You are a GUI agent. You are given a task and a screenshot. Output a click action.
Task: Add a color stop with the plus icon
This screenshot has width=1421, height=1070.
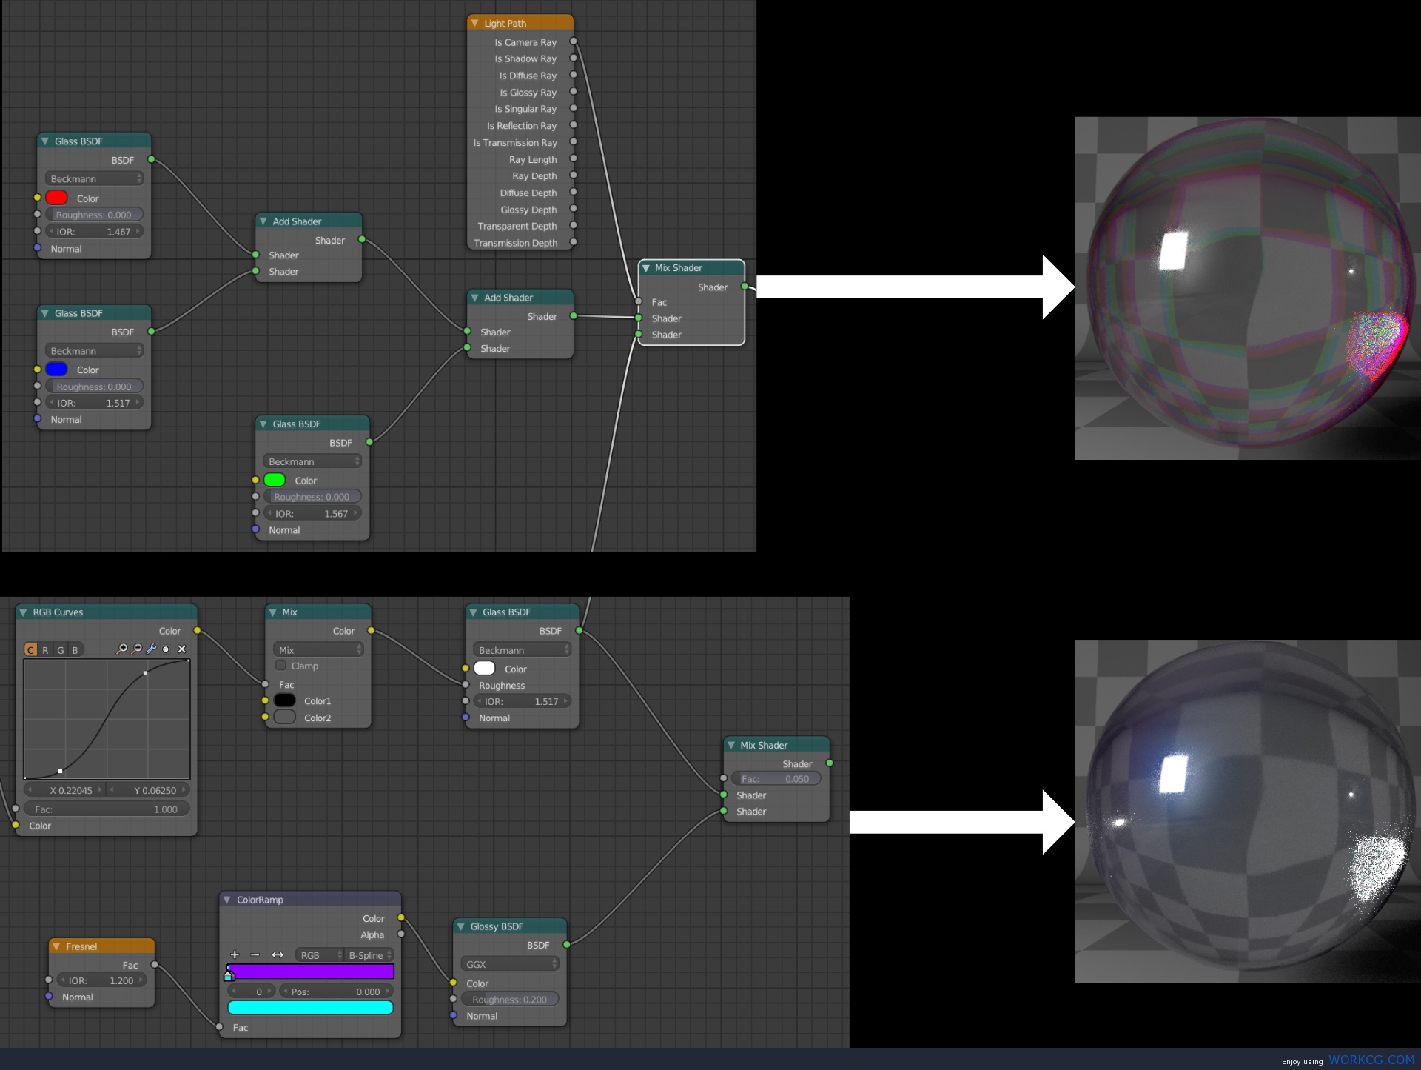(x=235, y=955)
